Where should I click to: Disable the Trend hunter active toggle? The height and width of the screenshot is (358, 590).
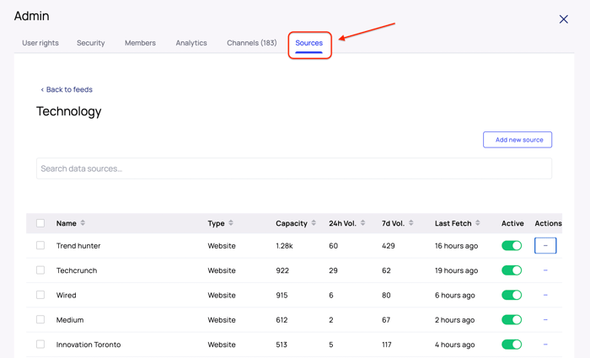tap(512, 246)
